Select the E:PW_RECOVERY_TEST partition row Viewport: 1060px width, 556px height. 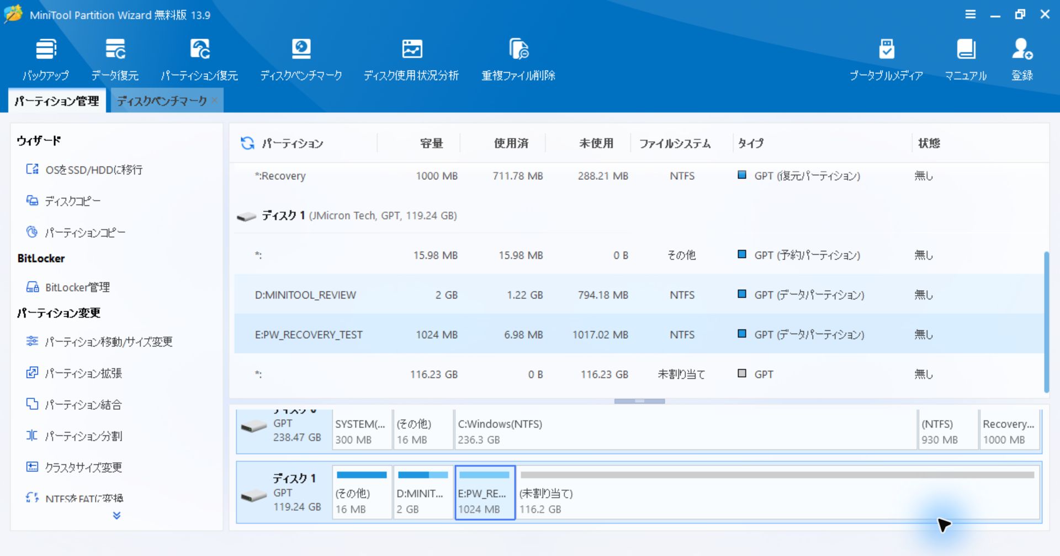tap(639, 334)
